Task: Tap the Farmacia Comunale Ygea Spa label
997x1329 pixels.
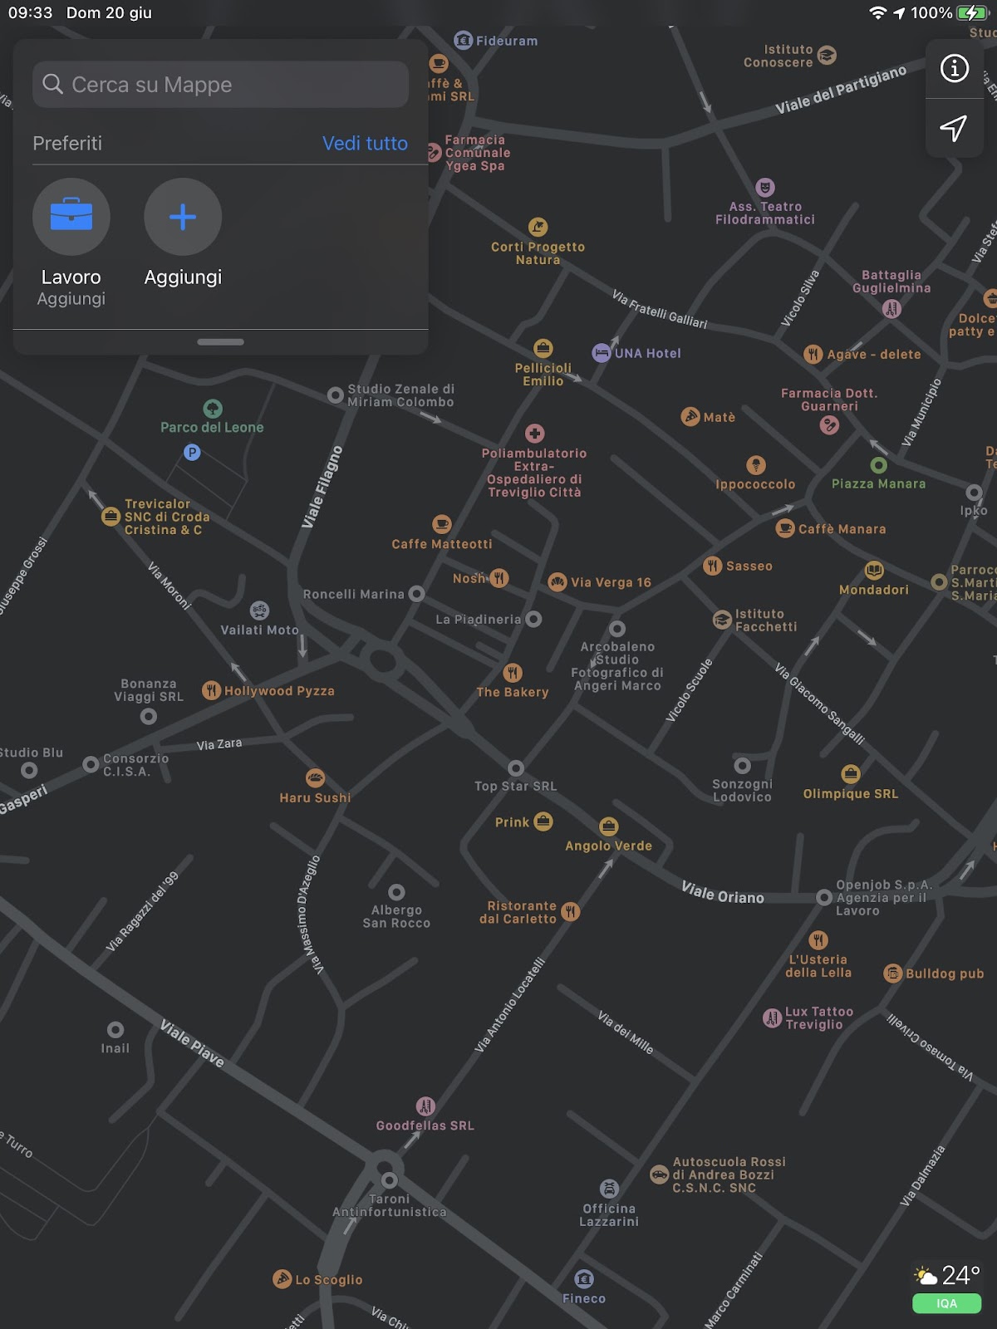Action: click(x=478, y=153)
